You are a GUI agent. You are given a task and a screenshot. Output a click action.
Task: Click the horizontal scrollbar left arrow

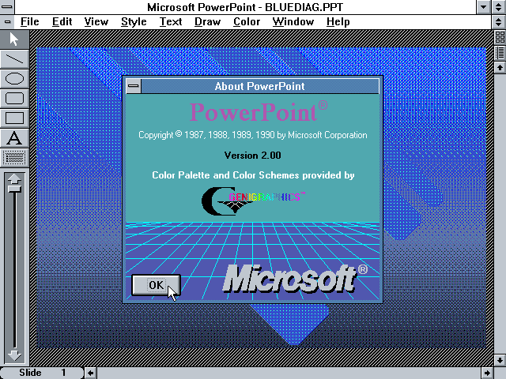pos(91,373)
